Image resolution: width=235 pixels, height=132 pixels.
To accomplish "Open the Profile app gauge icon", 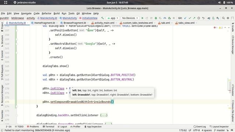I will tap(165, 18).
